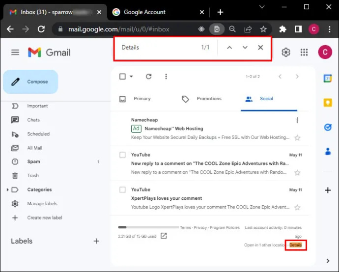
Task: Open the Gmail account avatar C
Action: [x=325, y=52]
